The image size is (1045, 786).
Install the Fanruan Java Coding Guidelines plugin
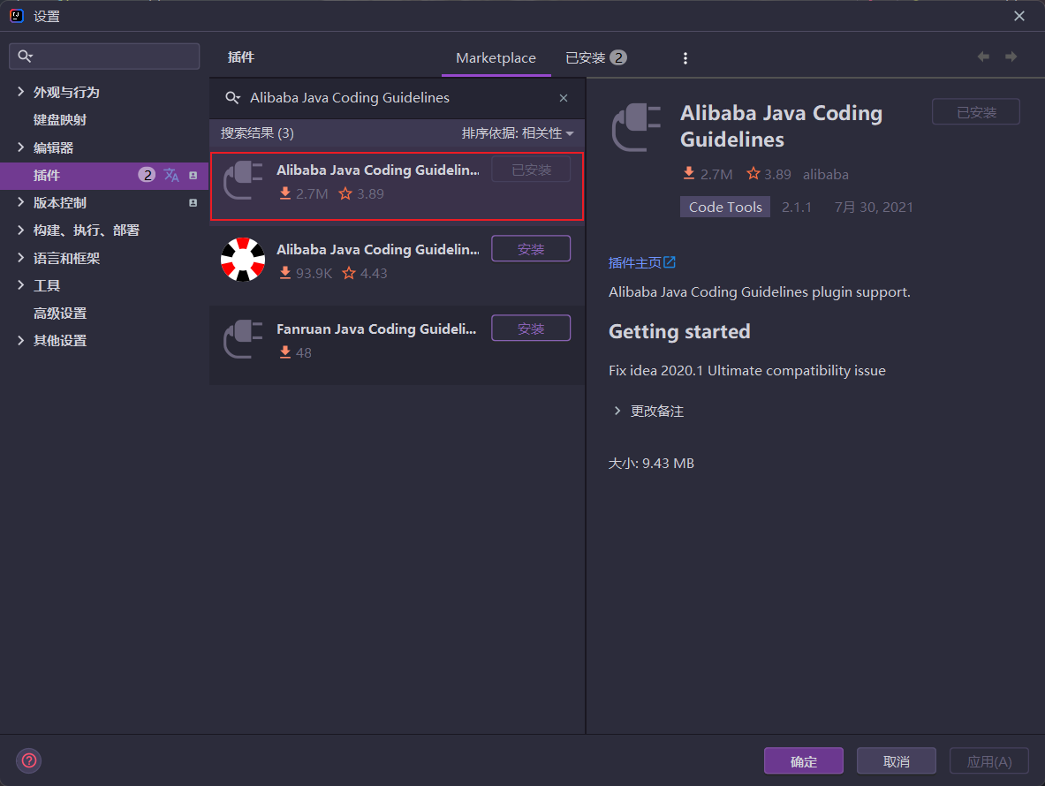pos(531,329)
